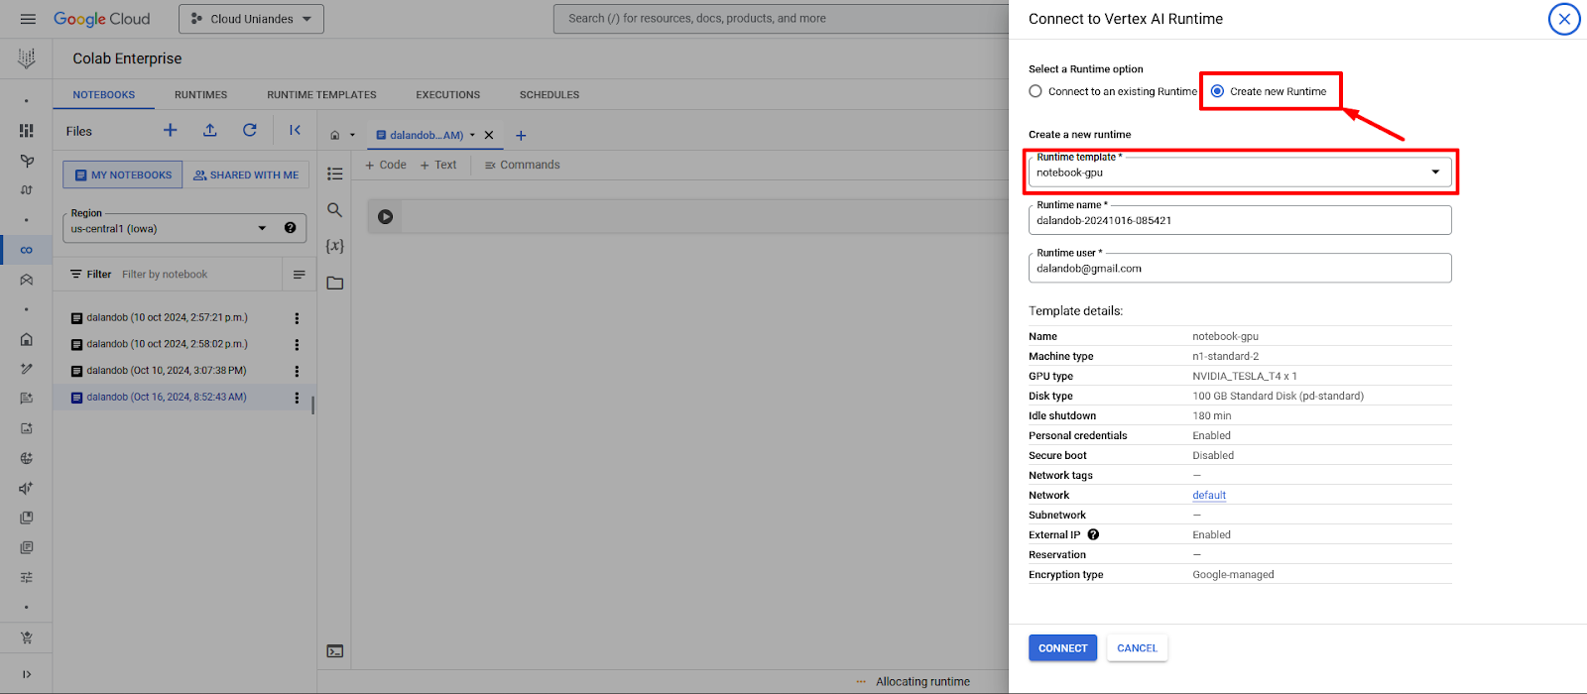Open notebook dalandob (10 oct 2024, 2:58:02 p.m.)
1587x694 pixels.
(167, 344)
